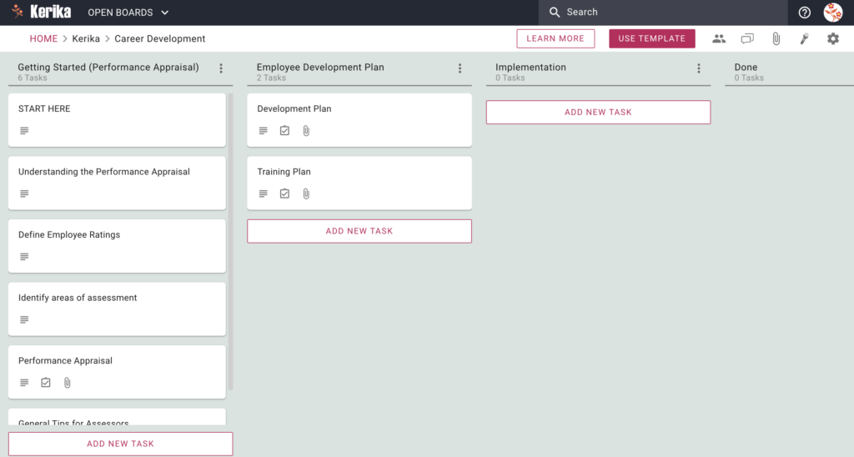This screenshot has width=854, height=457.
Task: Click Career Development breadcrumb title
Action: [159, 38]
